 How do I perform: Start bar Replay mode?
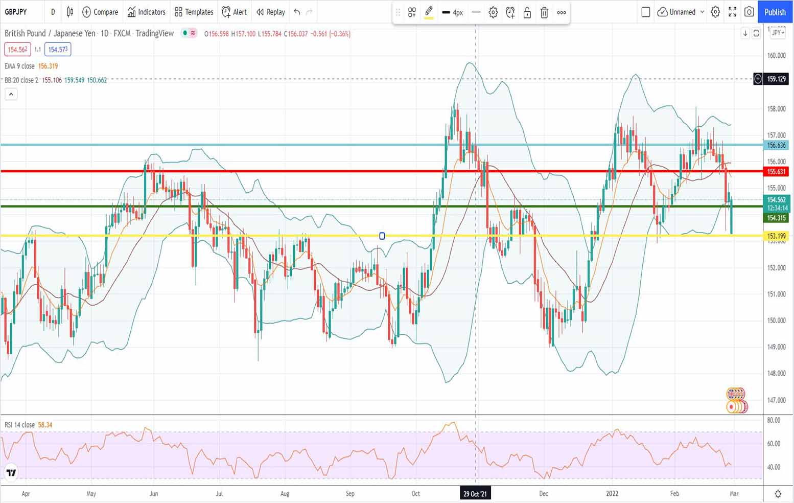pos(270,12)
